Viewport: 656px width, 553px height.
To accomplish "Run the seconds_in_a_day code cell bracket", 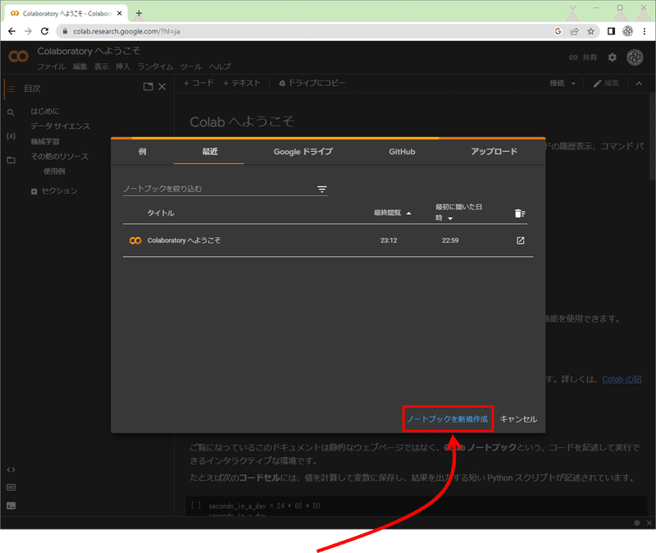I will (x=196, y=505).
